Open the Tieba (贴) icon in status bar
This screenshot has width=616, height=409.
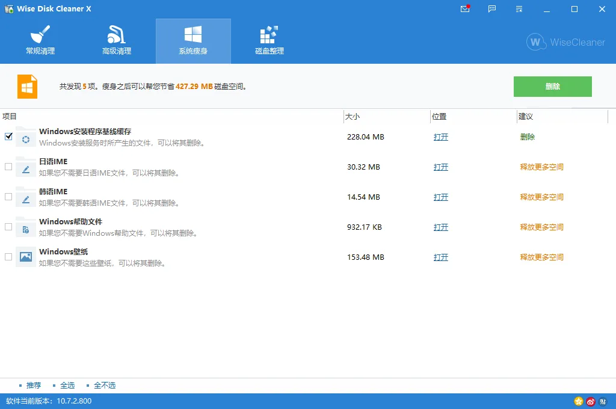click(603, 402)
